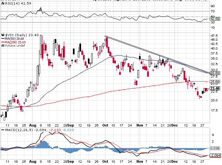Click the red -2.133 signal value

55,130
